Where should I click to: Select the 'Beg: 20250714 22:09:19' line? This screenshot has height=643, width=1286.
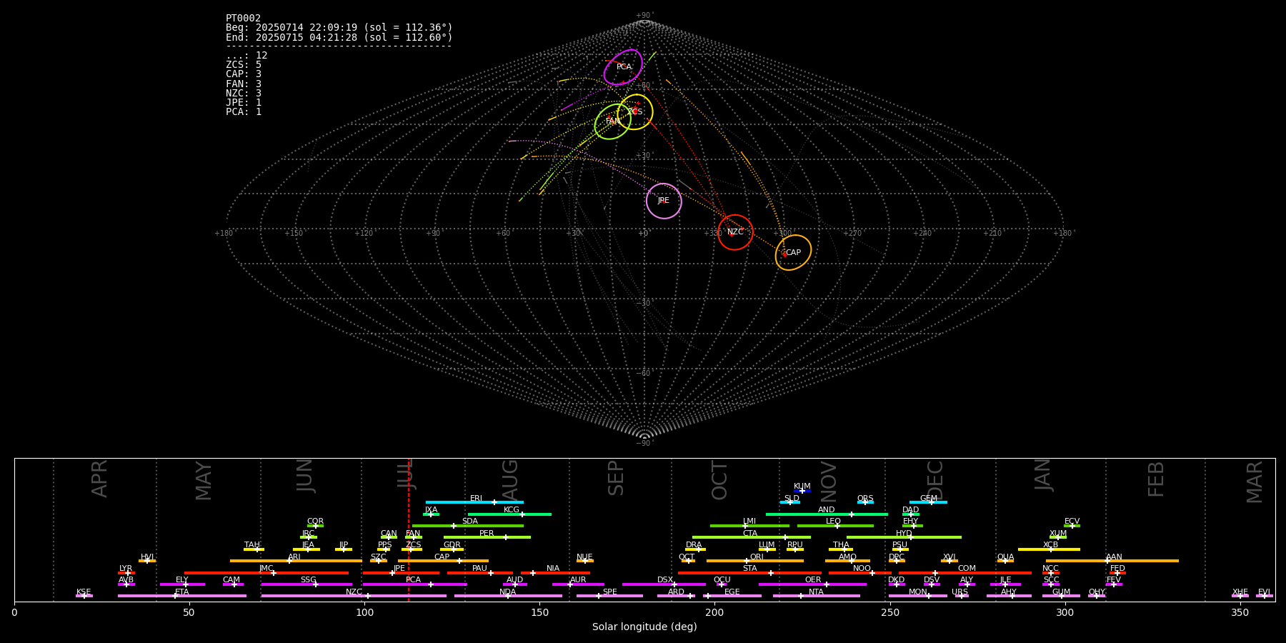tap(339, 27)
